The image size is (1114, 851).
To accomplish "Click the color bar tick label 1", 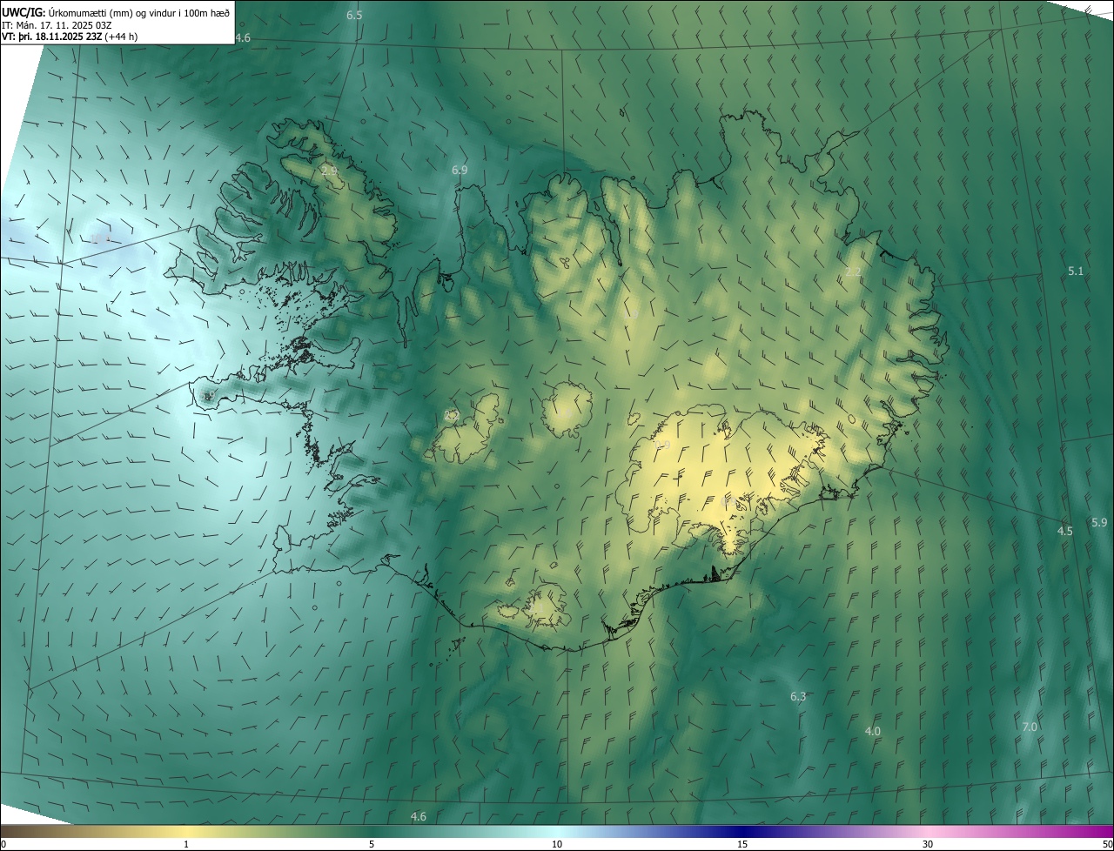I will [x=186, y=844].
